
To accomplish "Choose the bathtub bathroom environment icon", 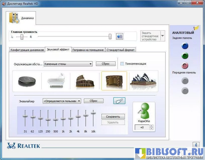I will tap(56, 81).
